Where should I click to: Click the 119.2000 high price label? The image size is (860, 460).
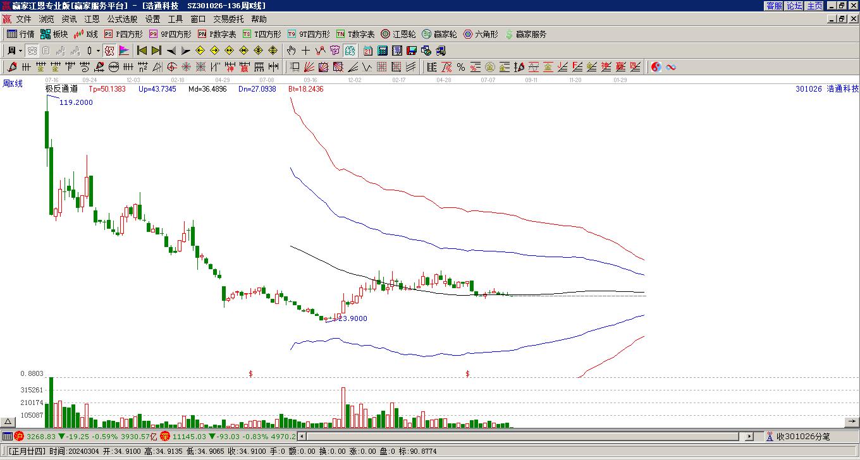(76, 102)
